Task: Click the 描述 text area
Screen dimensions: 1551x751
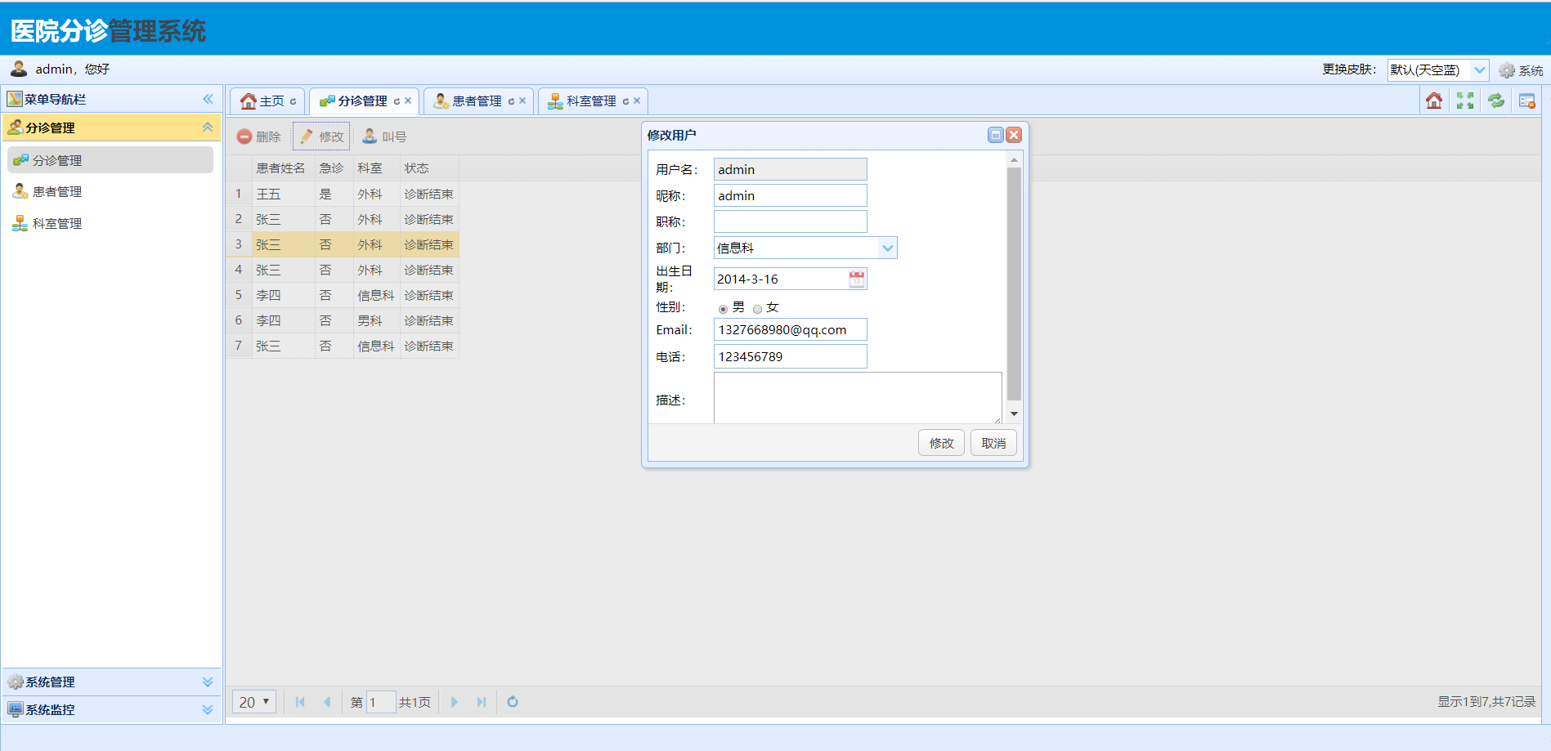Action: tap(858, 398)
